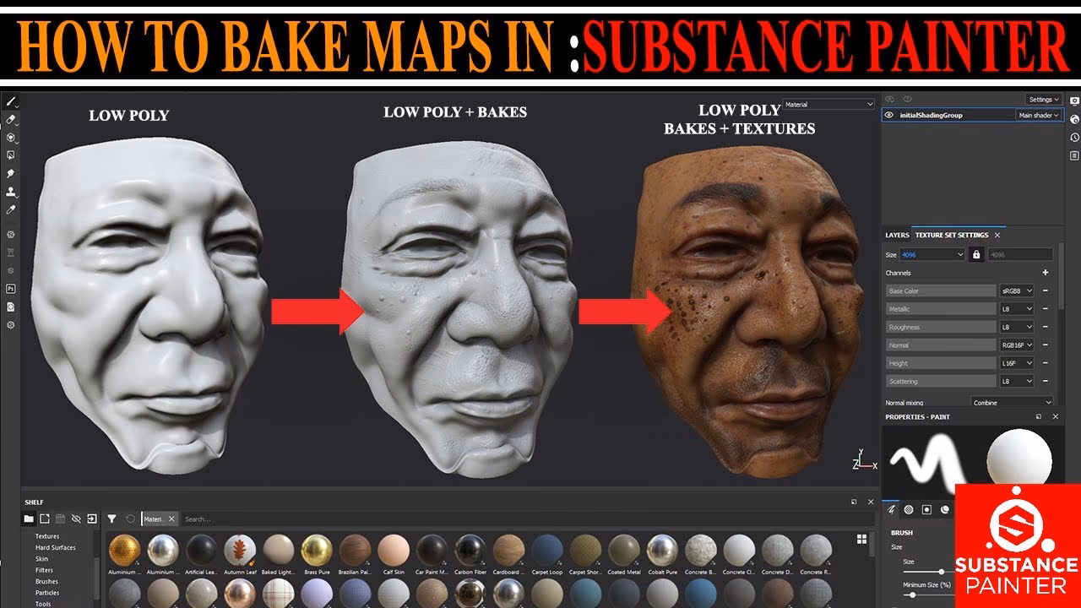Open the Material viewport mode dropdown
The height and width of the screenshot is (608, 1081).
point(828,105)
